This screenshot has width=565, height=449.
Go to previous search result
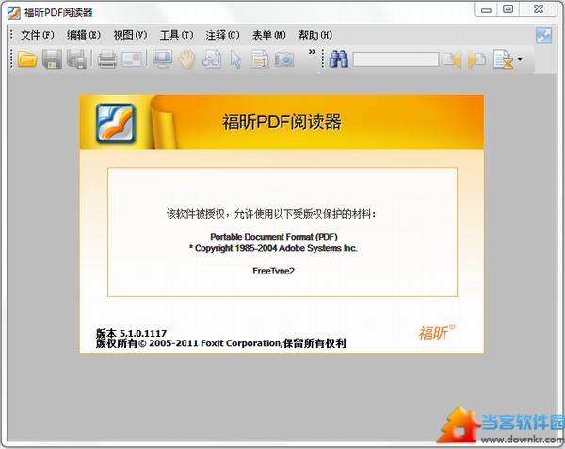coord(453,59)
